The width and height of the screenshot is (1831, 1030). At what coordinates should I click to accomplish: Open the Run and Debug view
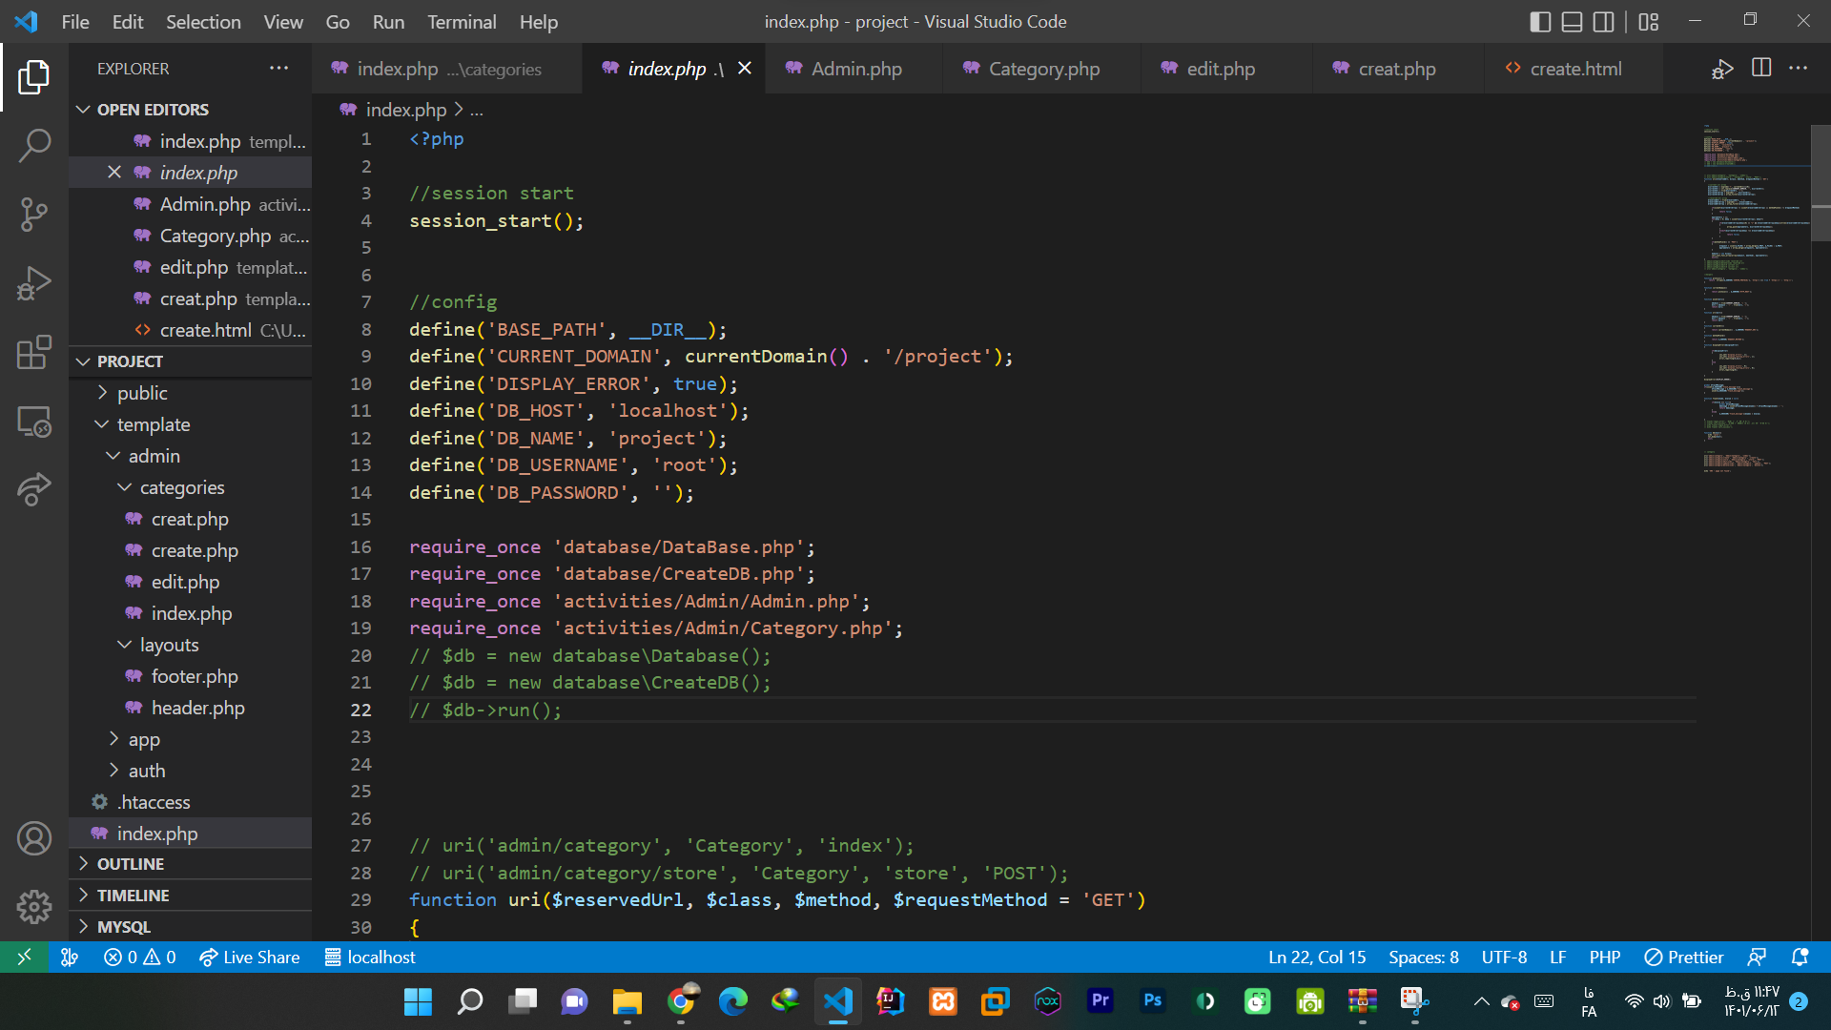coord(34,283)
